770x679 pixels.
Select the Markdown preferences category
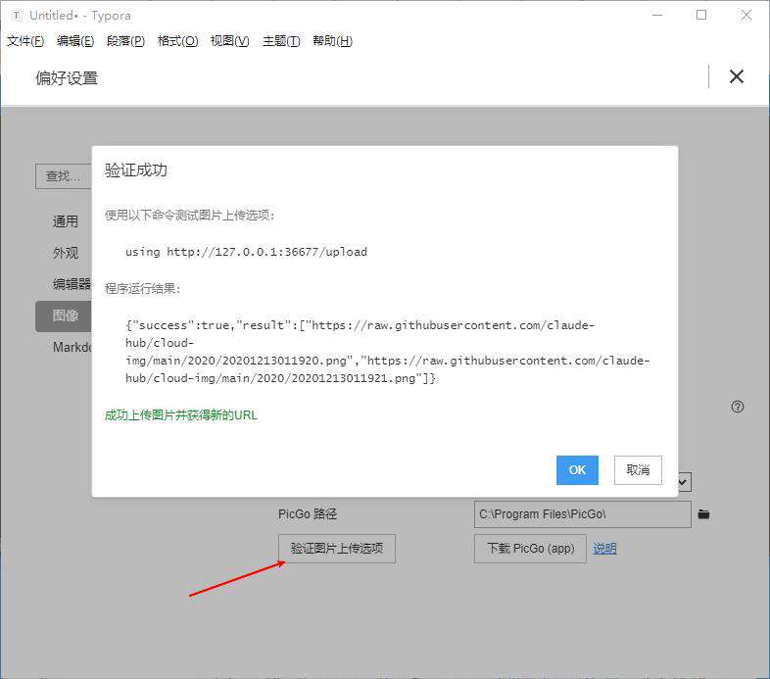[x=72, y=348]
